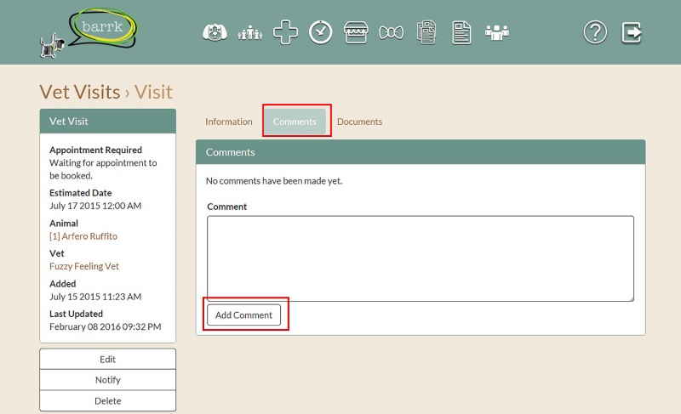Switch to the Documents tab
Image resolution: width=681 pixels, height=414 pixels.
pyautogui.click(x=359, y=122)
